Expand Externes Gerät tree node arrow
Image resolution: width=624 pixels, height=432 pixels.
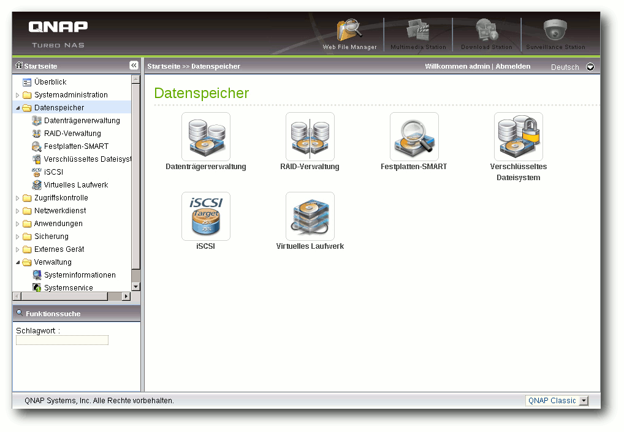point(18,249)
